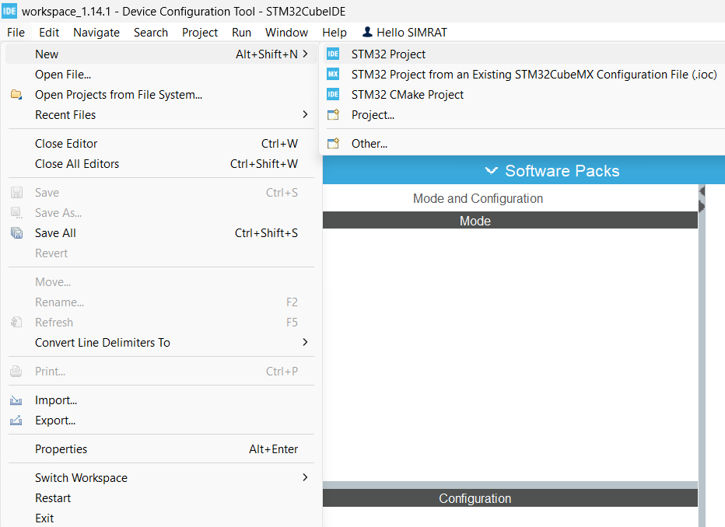Screen dimensions: 725x527
Task: Click the Configuration section header
Action: click(x=510, y=498)
